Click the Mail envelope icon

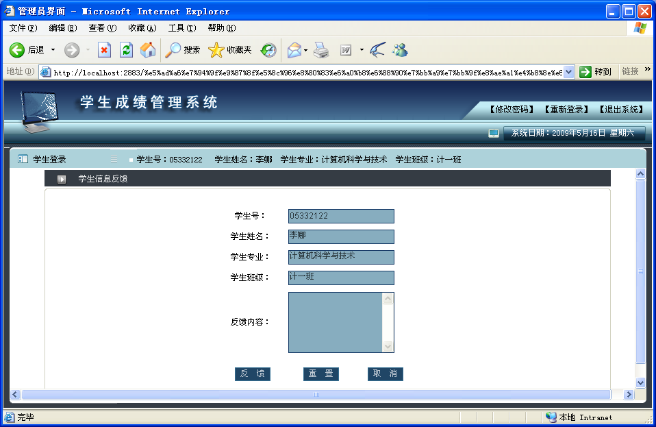(294, 50)
